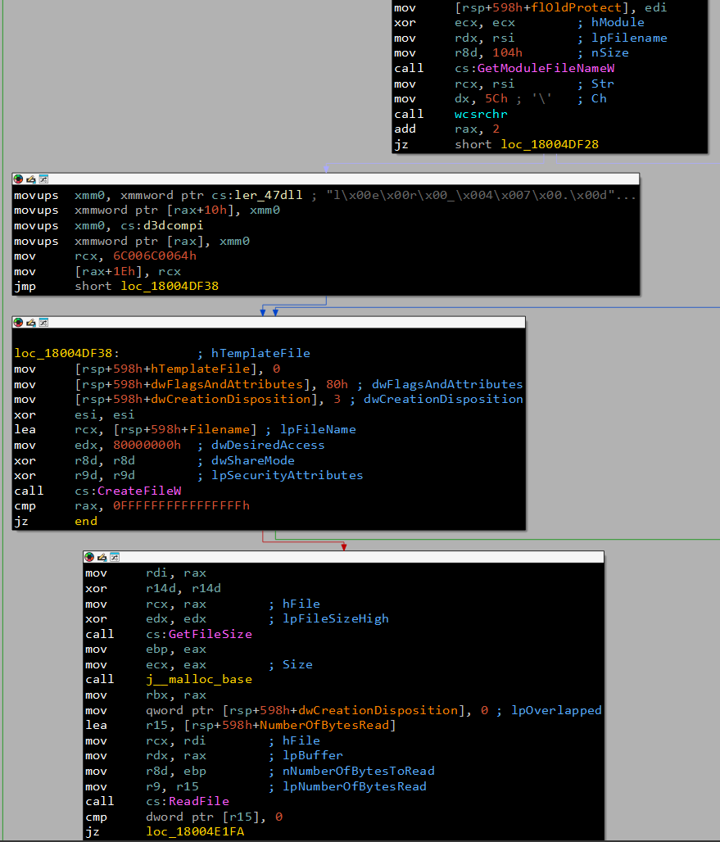
Task: Select the 80h attribute value
Action: pos(337,384)
